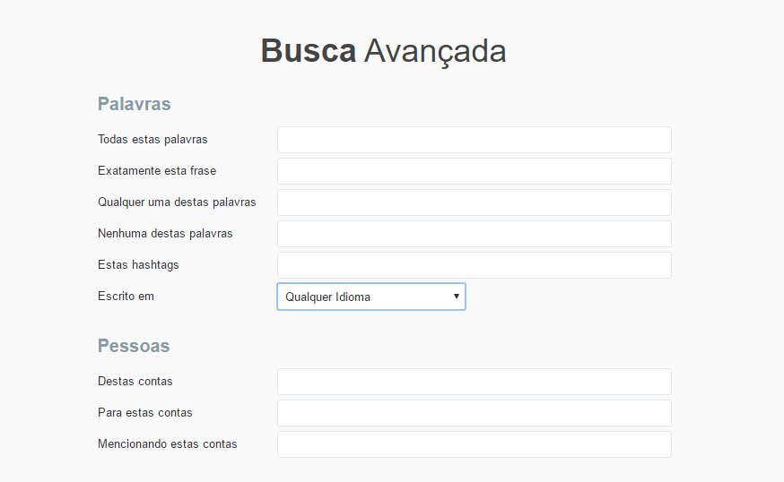Click the 'Mencionando estas contas' label text
784x482 pixels.
(167, 444)
